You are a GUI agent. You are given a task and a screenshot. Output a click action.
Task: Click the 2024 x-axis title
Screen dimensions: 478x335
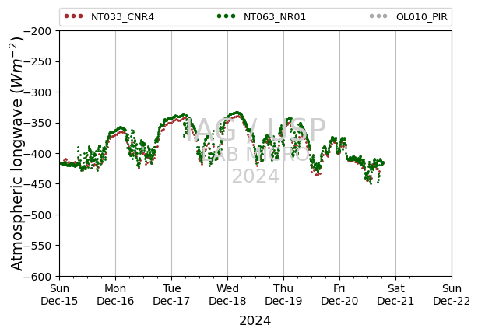pos(255,321)
